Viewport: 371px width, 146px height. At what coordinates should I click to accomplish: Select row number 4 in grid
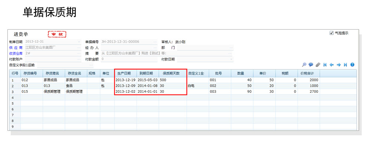[15, 98]
